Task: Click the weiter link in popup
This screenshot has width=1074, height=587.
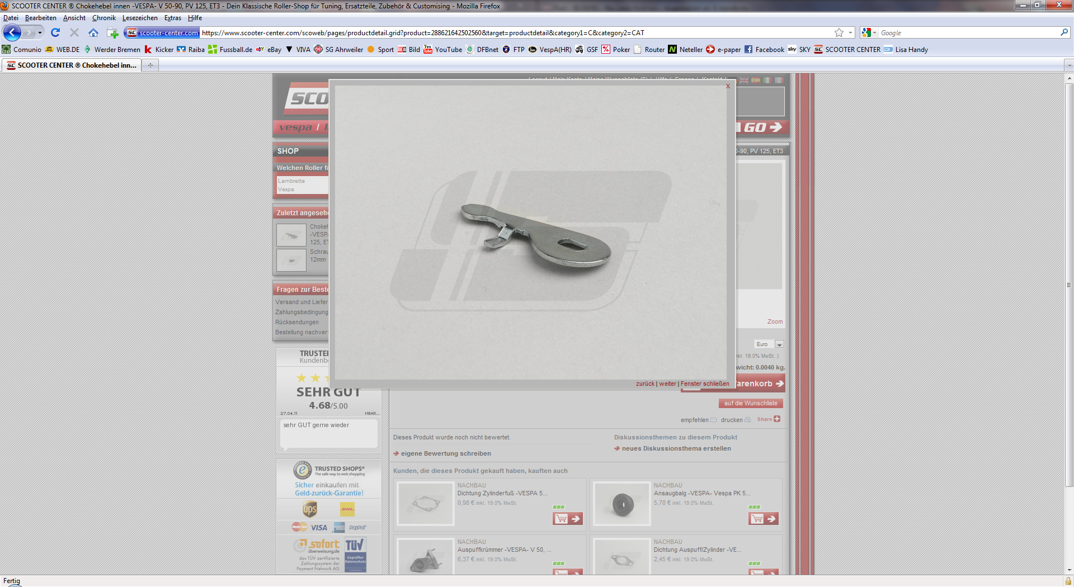Action: click(x=667, y=384)
